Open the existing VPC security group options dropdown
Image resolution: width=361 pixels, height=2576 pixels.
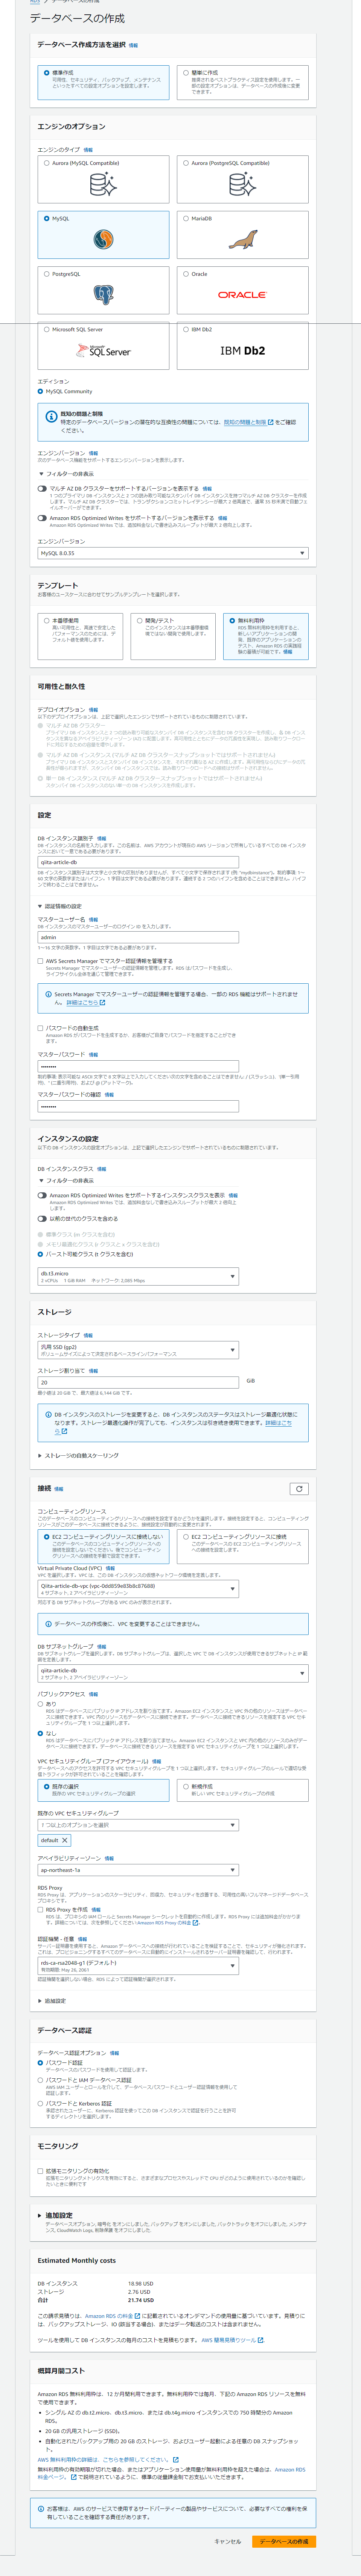coord(139,1825)
